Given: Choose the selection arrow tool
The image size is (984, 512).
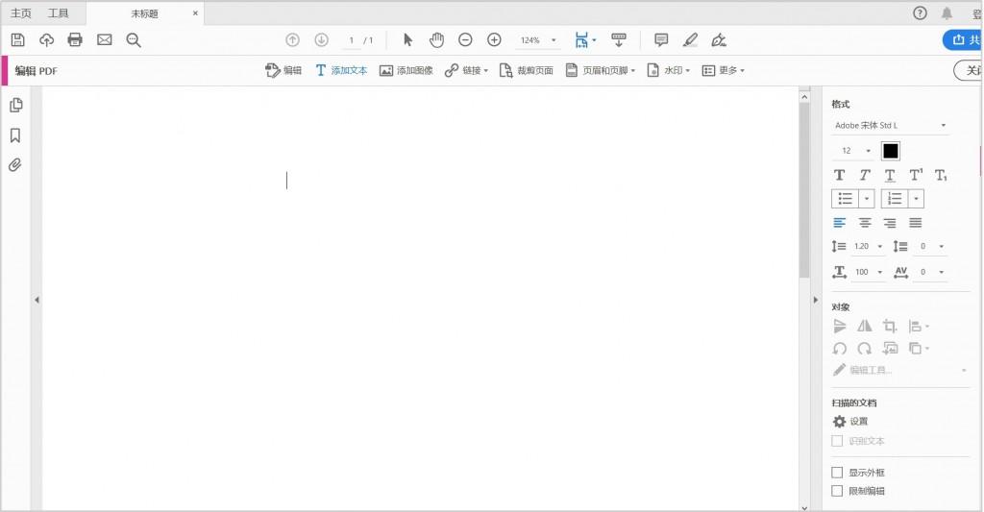Looking at the screenshot, I should (x=407, y=40).
